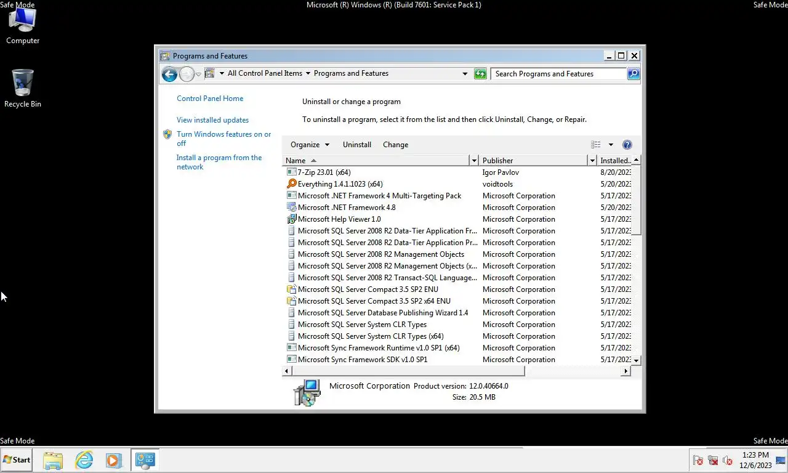
Task: Click the shield icon beside Turn Windows features
Action: 167,134
